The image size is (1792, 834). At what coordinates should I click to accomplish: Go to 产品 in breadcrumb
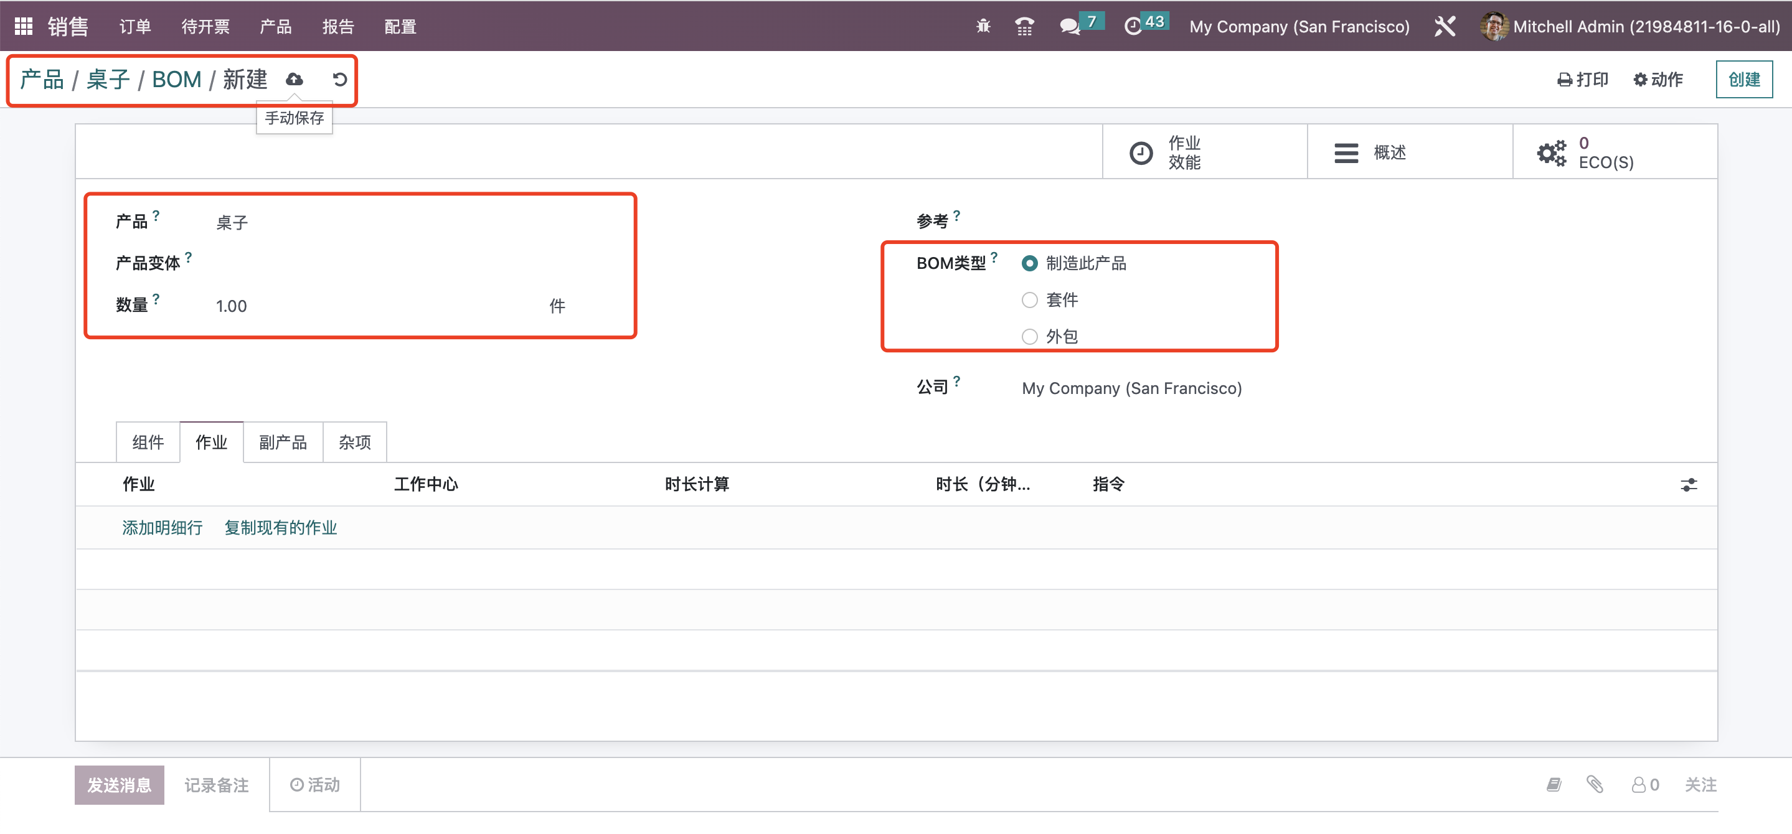pos(42,80)
